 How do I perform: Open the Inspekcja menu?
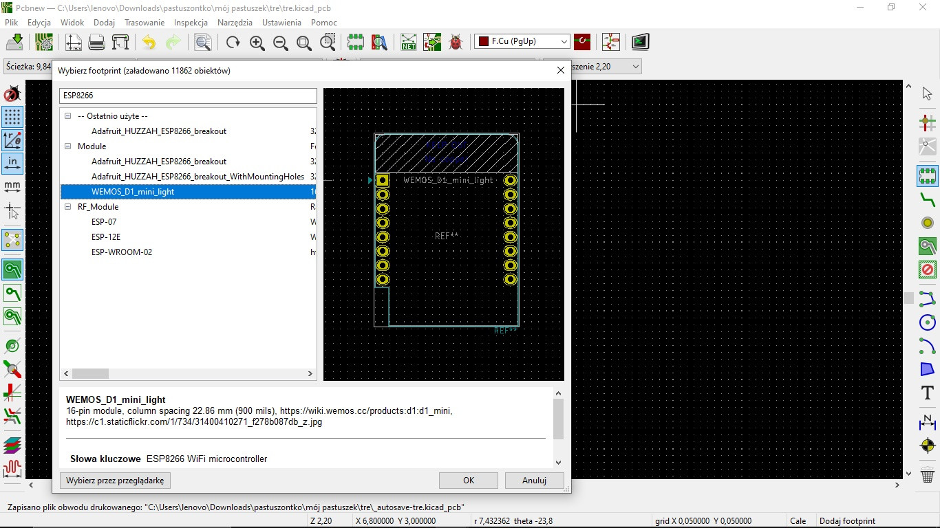click(191, 22)
